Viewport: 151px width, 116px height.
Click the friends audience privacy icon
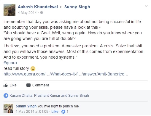click(42, 13)
